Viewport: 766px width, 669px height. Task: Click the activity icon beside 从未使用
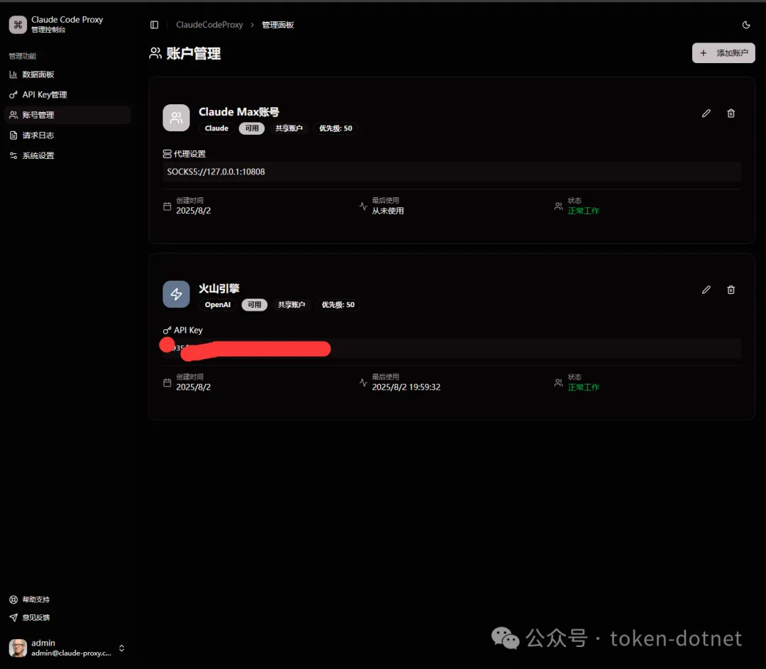tap(363, 206)
